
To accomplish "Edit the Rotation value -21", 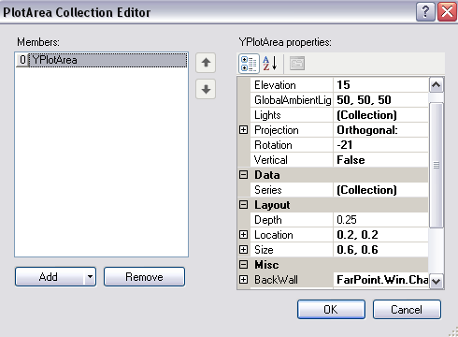I will [x=381, y=145].
